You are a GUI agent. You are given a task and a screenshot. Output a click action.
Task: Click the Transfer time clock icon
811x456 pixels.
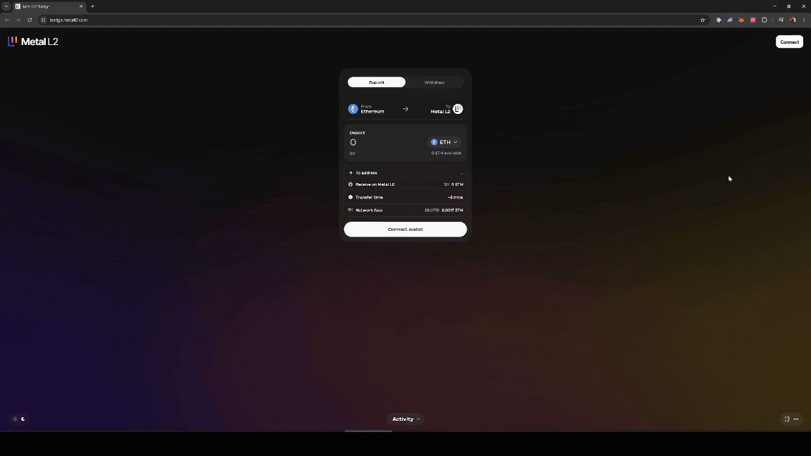(350, 198)
